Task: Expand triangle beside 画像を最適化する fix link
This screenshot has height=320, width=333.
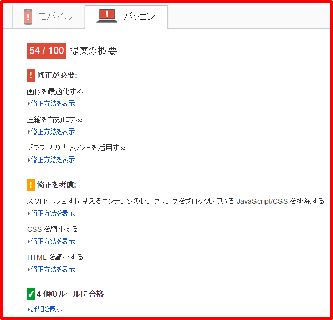Action: point(29,104)
